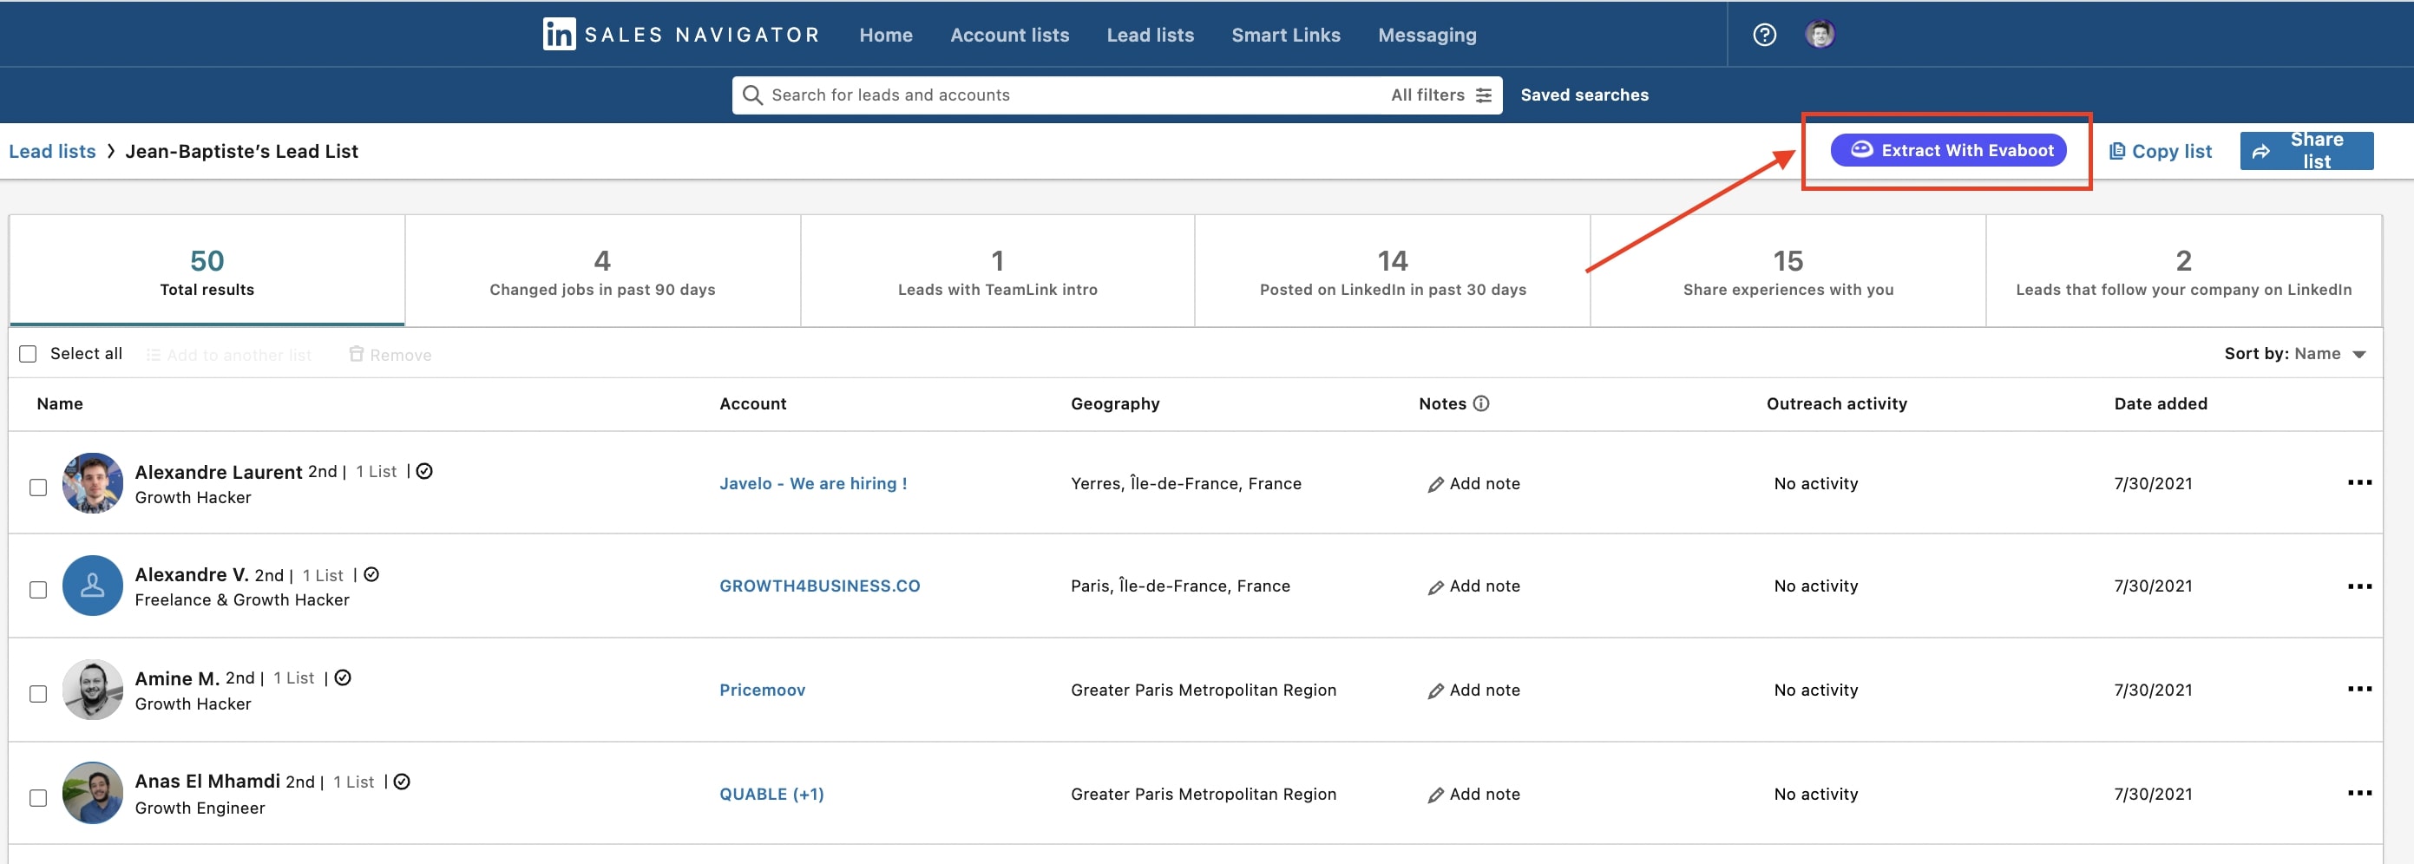Click the pencil icon for Alexandre Laurent's note
Image resolution: width=2414 pixels, height=864 pixels.
point(1434,484)
